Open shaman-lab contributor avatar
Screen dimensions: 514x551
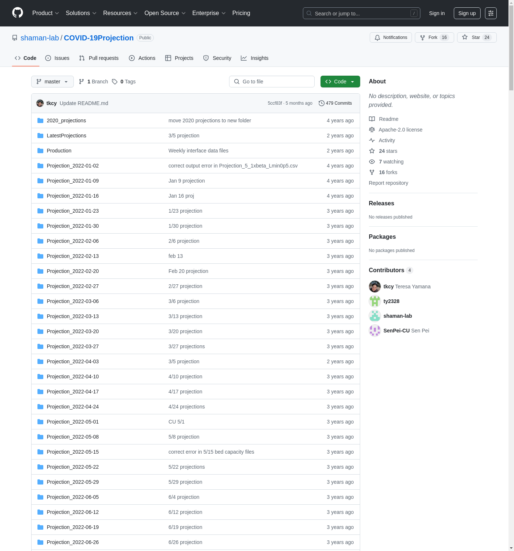(x=375, y=316)
